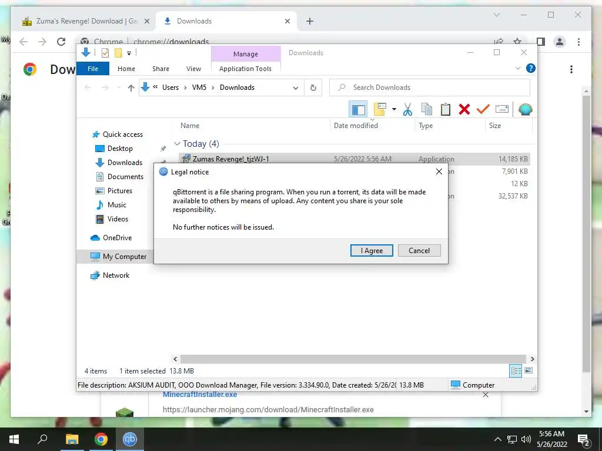
Task: Open recent locations dropdown arrow
Action: pyautogui.click(x=119, y=88)
